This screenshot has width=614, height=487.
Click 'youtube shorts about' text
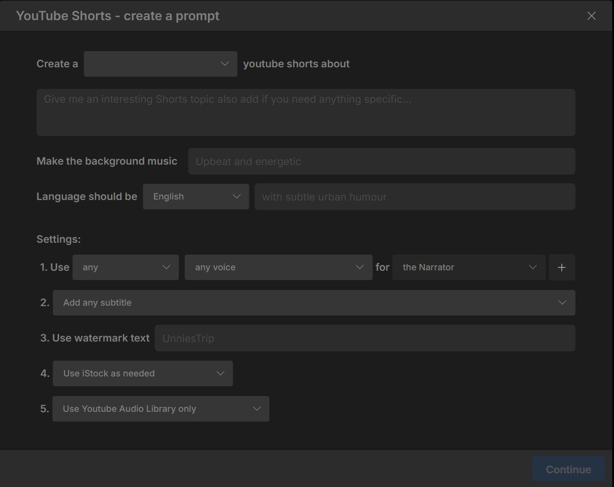[x=296, y=64]
